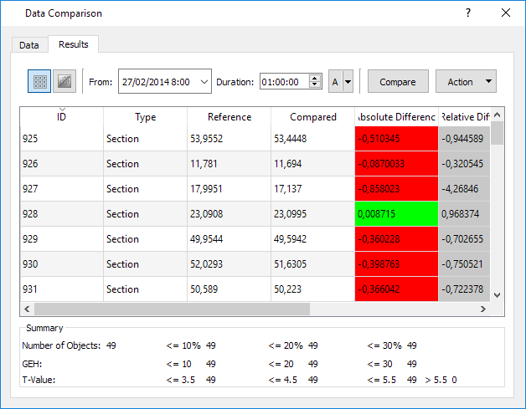Click the Compared column header
Screen dimensions: 526x409
tap(312, 117)
